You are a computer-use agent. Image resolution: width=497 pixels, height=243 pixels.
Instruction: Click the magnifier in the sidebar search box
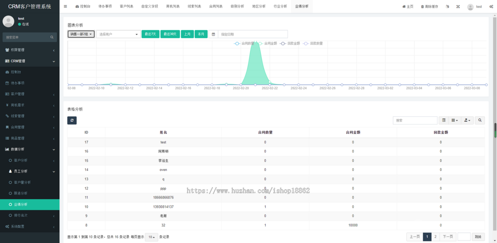[52, 37]
